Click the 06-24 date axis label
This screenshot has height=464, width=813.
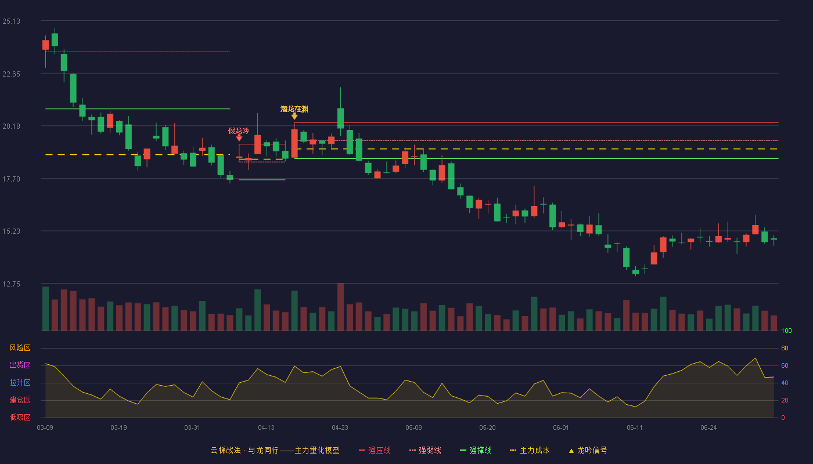708,427
